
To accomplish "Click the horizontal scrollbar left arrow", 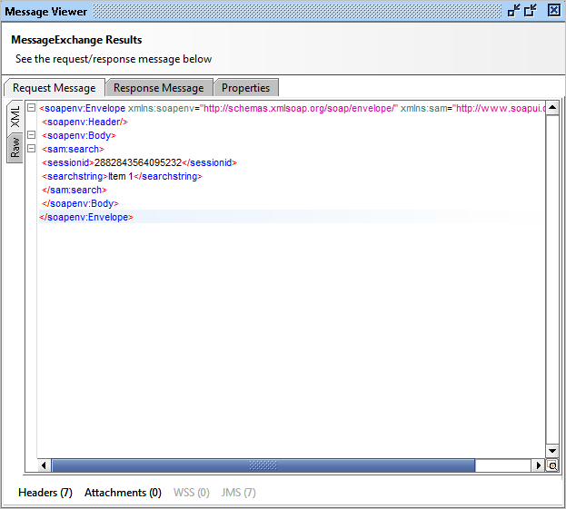I will (44, 465).
